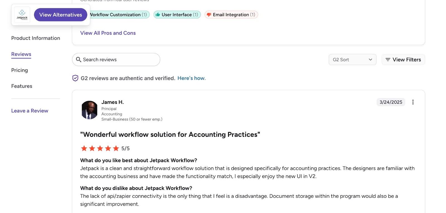This screenshot has height=213, width=446.
Task: Select the Reviews tab in the sidebar
Action: point(21,54)
